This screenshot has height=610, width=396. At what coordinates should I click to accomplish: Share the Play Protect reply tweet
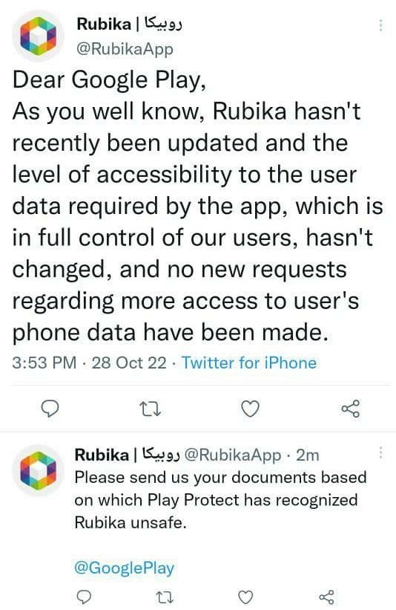(x=326, y=597)
